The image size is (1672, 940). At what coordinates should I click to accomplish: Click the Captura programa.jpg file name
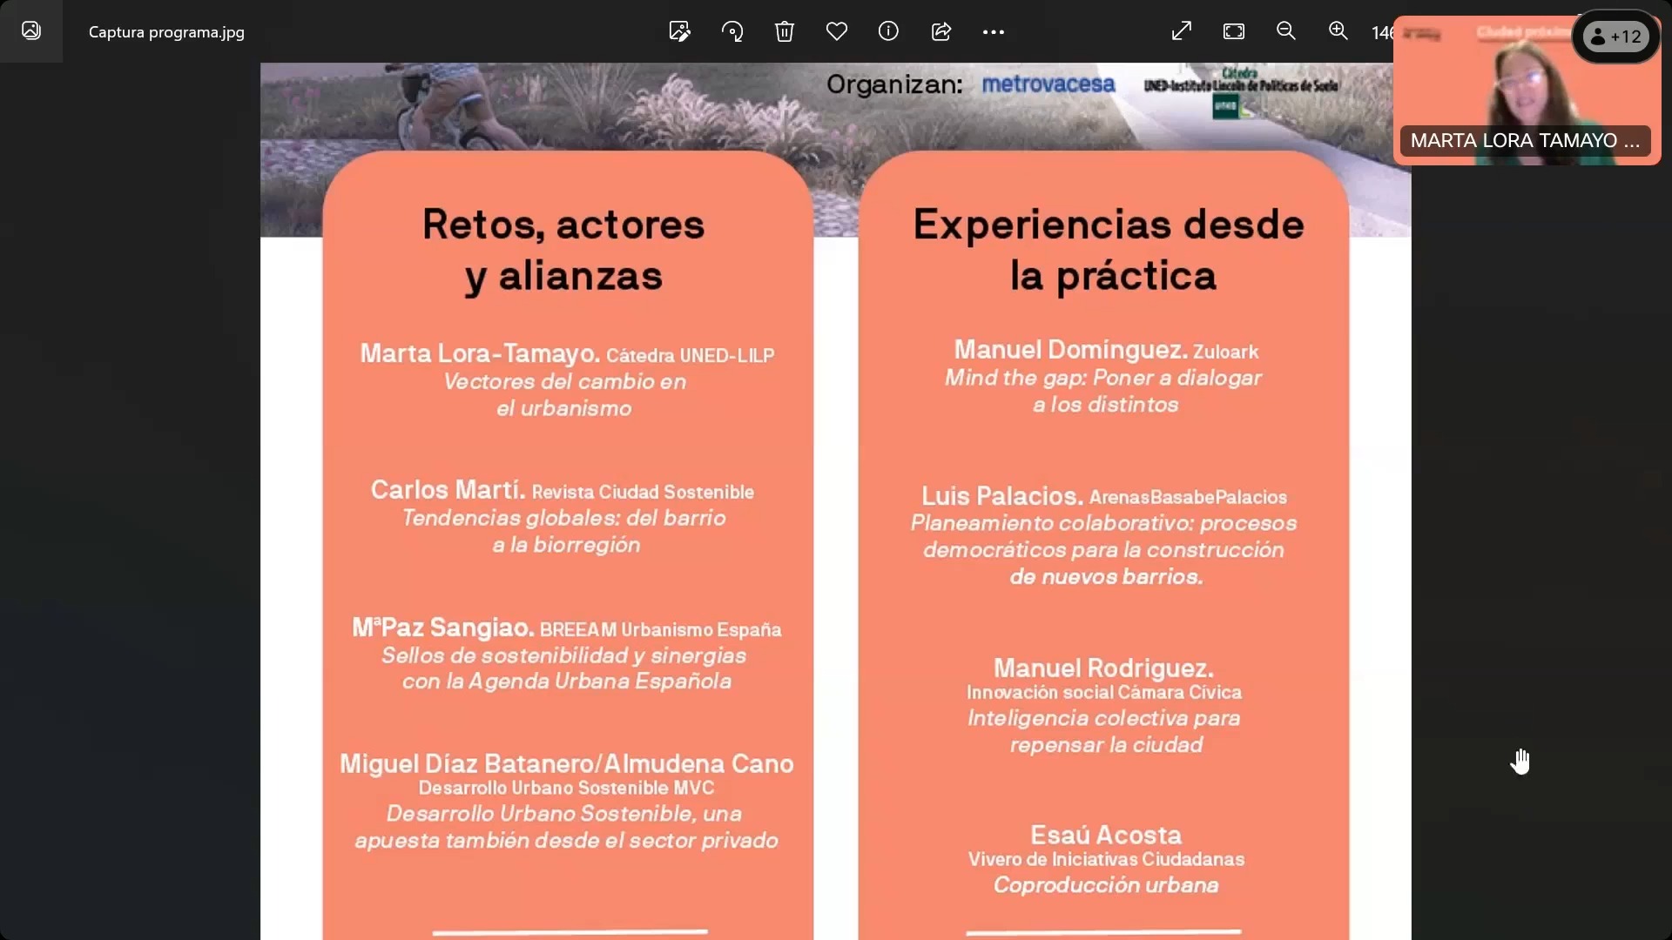click(x=166, y=32)
